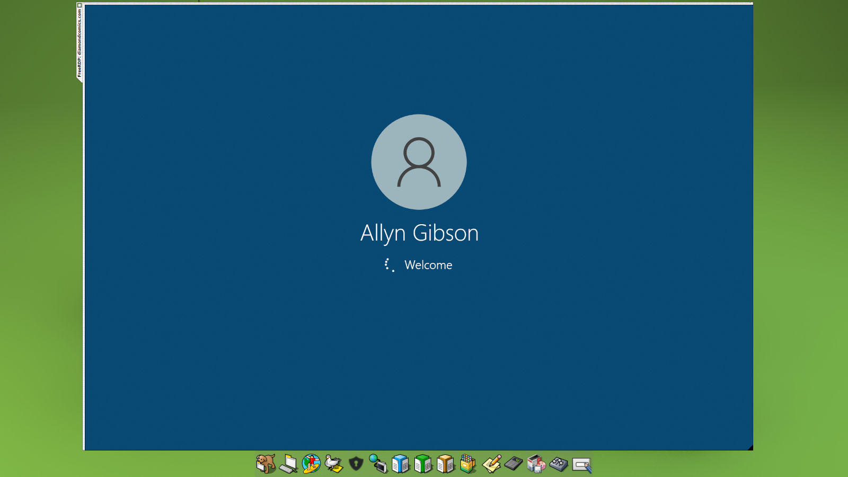Viewport: 848px width, 477px height.
Task: Click the blue file cabinet dock icon
Action: (x=401, y=464)
